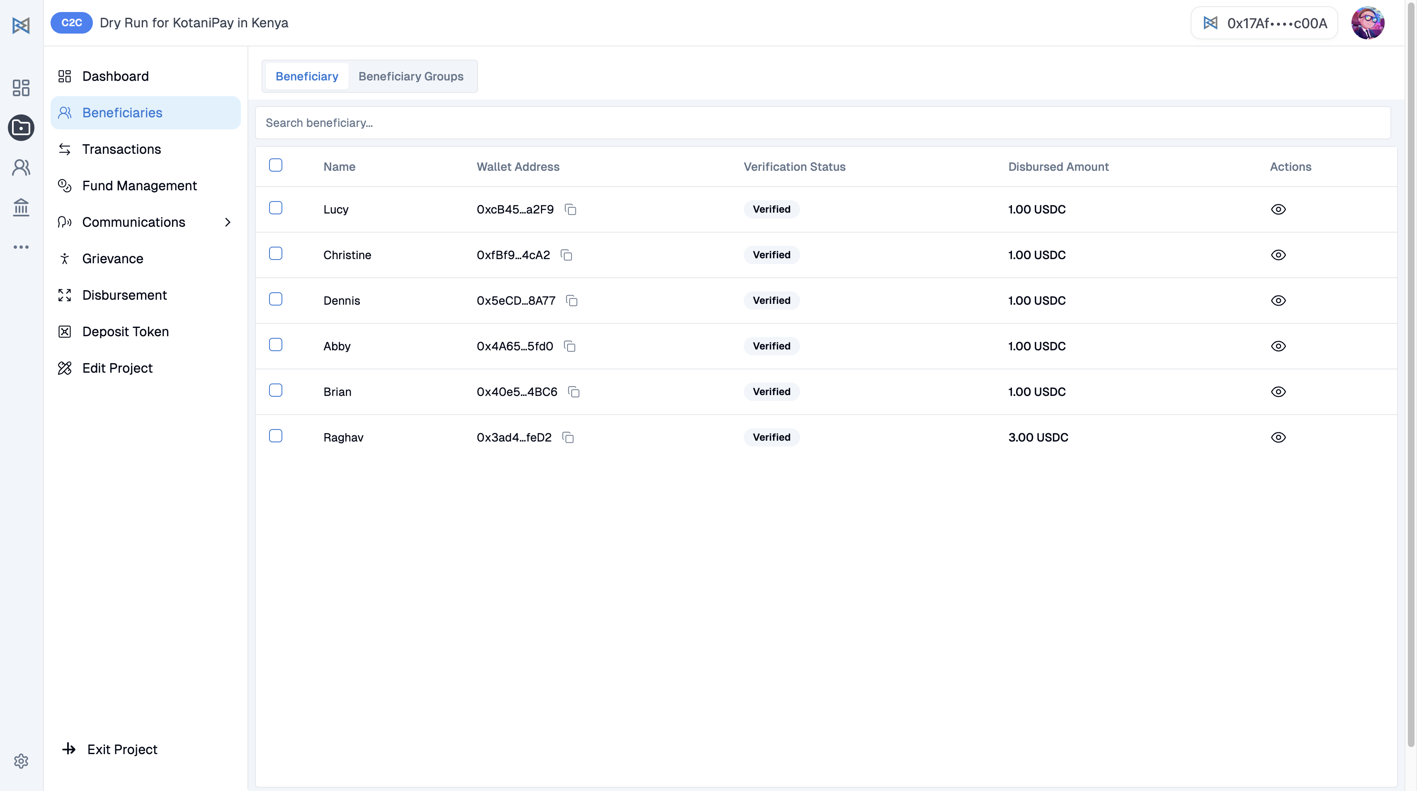Viewport: 1417px width, 791px height.
Task: Open Edit Project link
Action: click(117, 369)
